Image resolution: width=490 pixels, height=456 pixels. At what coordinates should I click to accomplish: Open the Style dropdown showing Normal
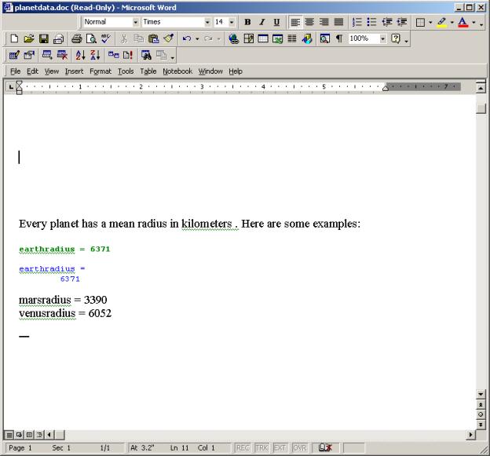pyautogui.click(x=136, y=22)
